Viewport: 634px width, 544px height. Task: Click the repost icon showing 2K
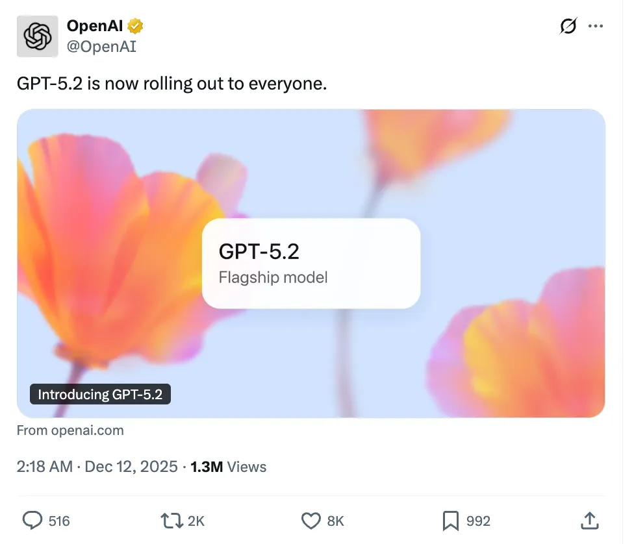[170, 521]
